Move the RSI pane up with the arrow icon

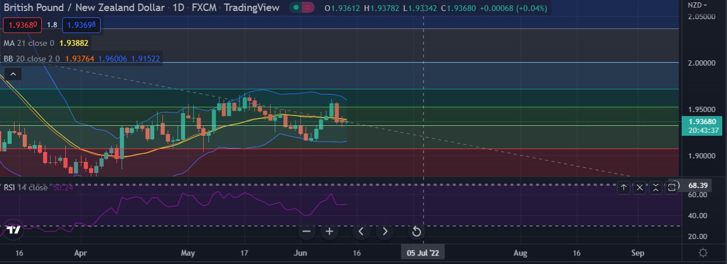623,187
